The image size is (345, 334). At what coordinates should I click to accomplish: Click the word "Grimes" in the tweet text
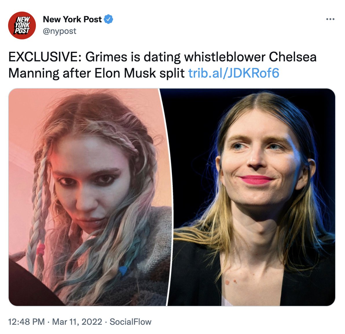[x=106, y=57]
